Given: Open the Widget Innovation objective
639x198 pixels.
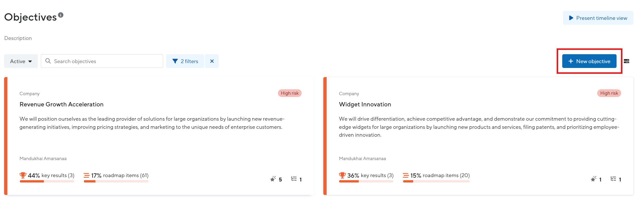Looking at the screenshot, I should pyautogui.click(x=365, y=104).
